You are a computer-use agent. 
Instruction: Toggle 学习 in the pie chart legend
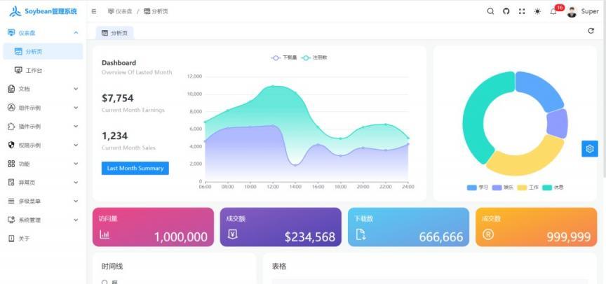(478, 187)
